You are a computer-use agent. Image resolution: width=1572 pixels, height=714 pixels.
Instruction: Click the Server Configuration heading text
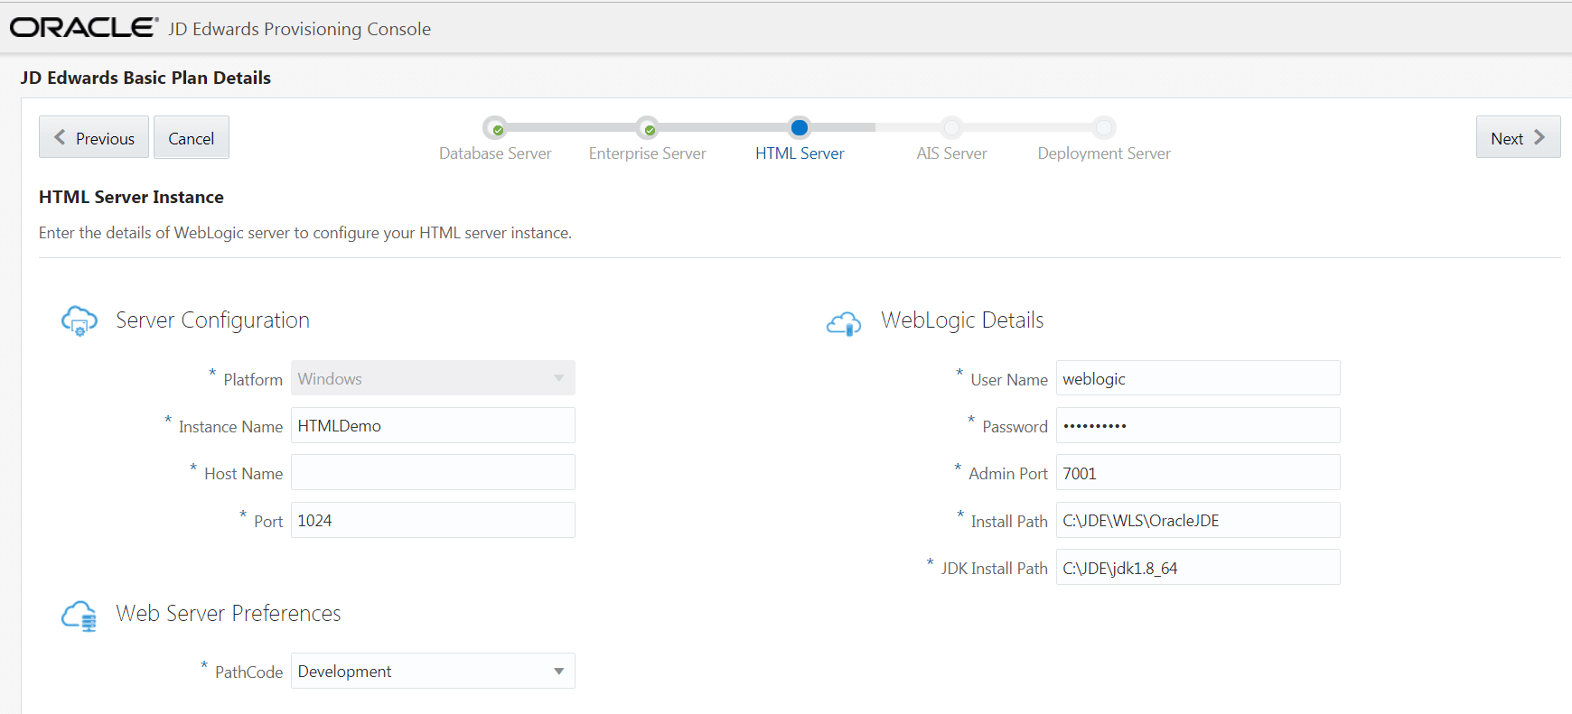tap(212, 320)
